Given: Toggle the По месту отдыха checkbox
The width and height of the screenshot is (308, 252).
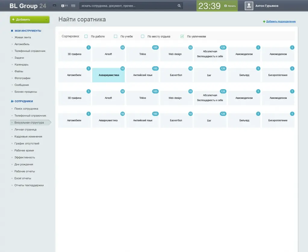Looking at the screenshot, I should [143, 36].
